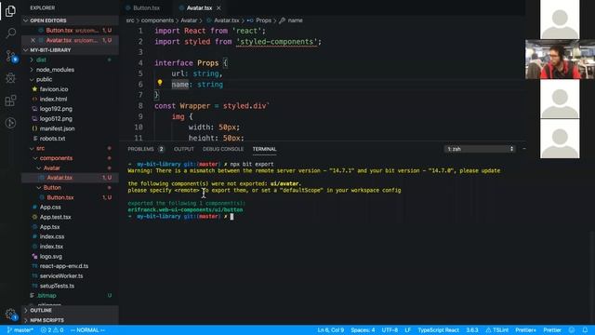Click the master branch status bar item
595x335 pixels.
(x=20, y=330)
